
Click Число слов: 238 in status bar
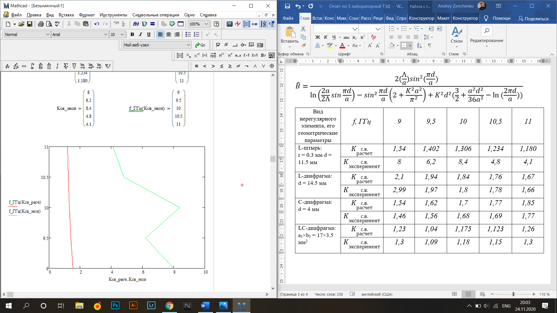(x=329, y=294)
